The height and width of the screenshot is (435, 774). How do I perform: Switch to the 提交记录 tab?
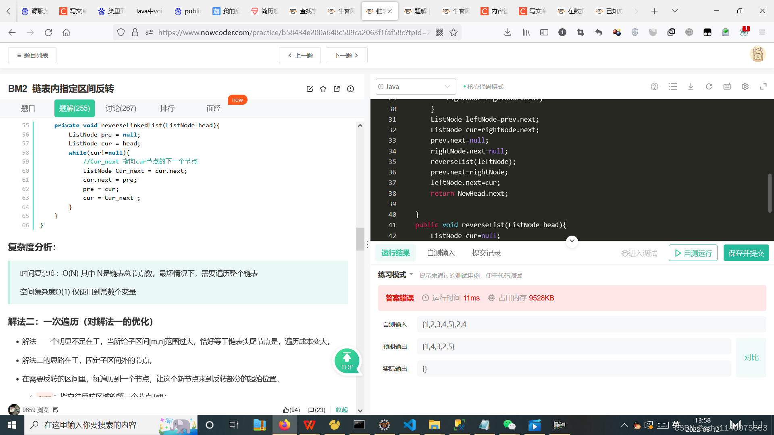coord(486,253)
